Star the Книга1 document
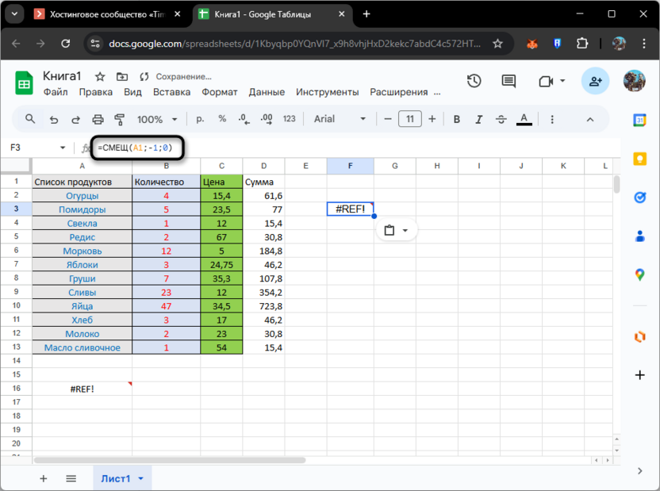This screenshot has height=491, width=660. tap(100, 77)
